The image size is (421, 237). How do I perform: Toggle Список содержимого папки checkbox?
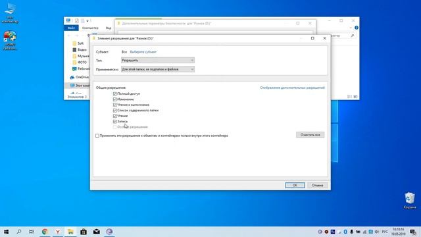[x=115, y=111]
